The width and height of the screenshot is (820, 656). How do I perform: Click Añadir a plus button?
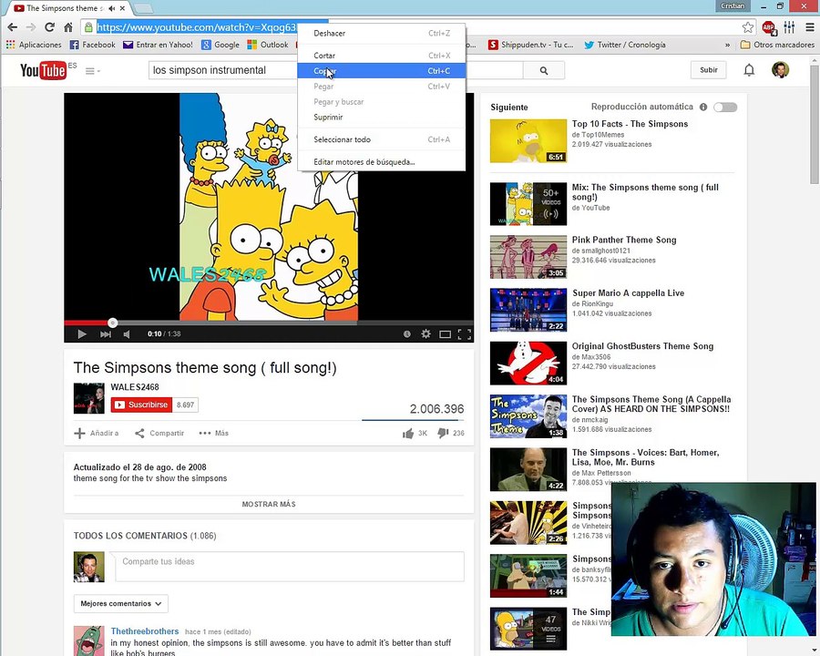click(x=97, y=433)
